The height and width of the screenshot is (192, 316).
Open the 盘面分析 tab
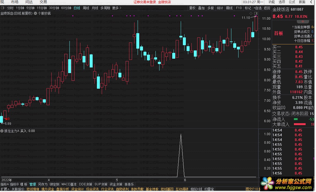63,189
